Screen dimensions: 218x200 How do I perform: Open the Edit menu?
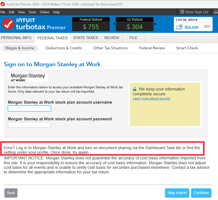tap(12, 12)
